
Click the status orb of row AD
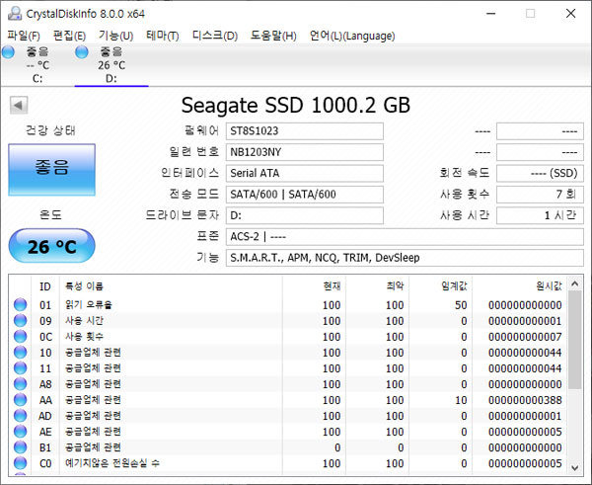click(x=21, y=416)
